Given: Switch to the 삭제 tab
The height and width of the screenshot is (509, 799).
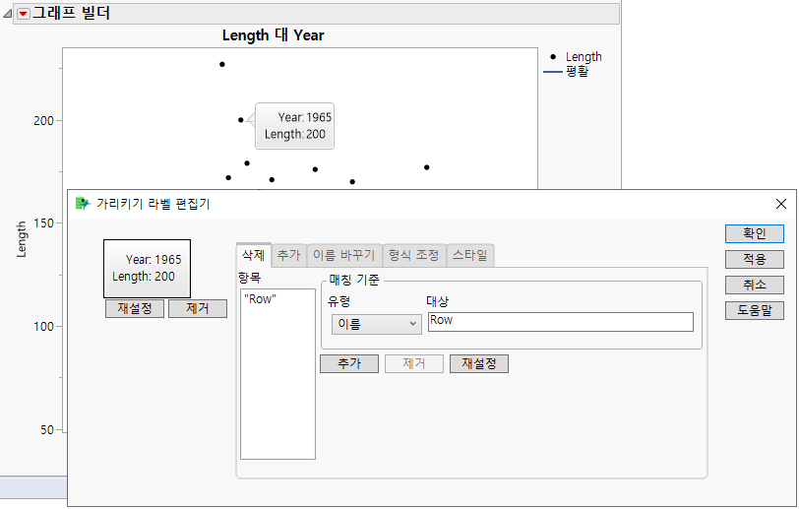Looking at the screenshot, I should tap(253, 254).
